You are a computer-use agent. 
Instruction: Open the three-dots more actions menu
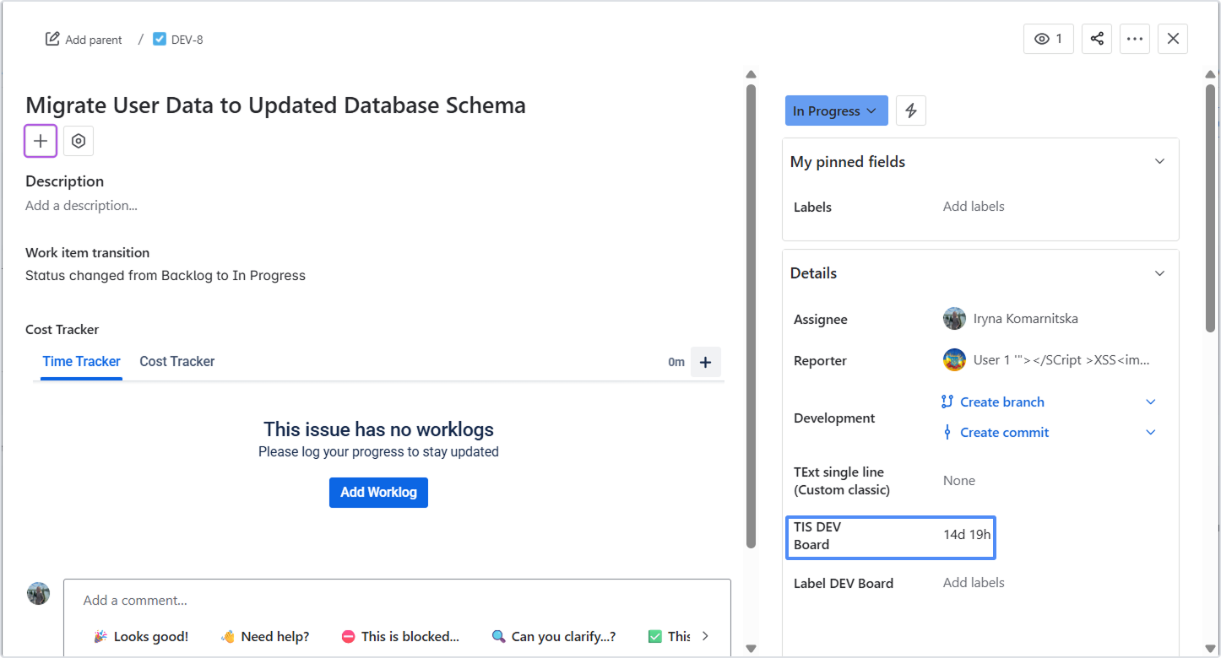[x=1135, y=39]
